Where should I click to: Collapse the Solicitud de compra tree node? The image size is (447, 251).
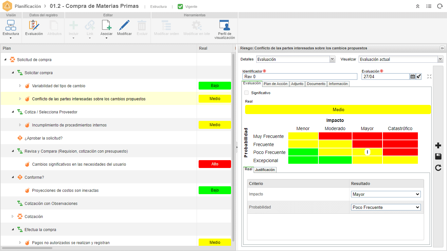tap(5, 59)
